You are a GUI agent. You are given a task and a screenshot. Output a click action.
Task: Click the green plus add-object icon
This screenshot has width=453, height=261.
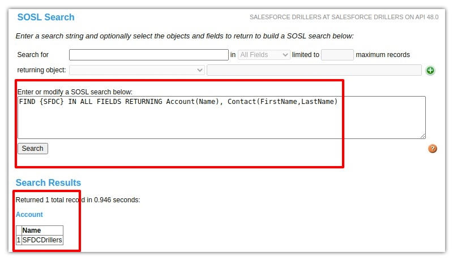430,71
